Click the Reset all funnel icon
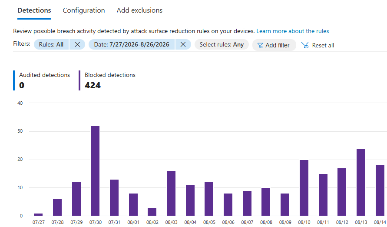Viewport: 387px width, 227px height. click(305, 45)
